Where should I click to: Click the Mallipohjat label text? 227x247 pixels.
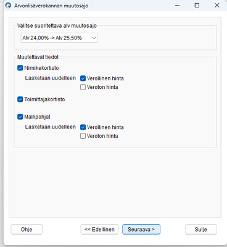[37, 117]
